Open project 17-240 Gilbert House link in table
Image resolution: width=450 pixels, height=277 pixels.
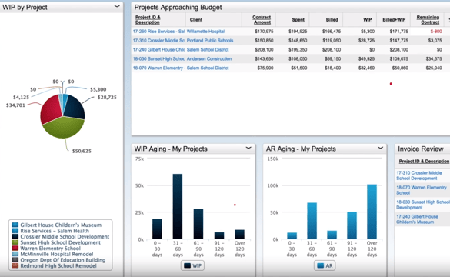point(158,50)
